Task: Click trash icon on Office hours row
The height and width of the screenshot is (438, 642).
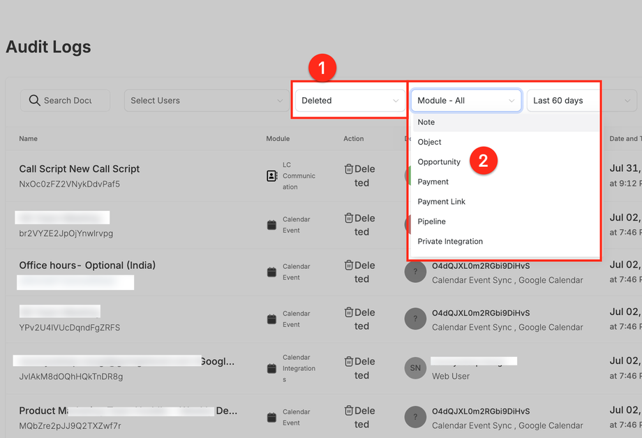Action: (x=349, y=265)
